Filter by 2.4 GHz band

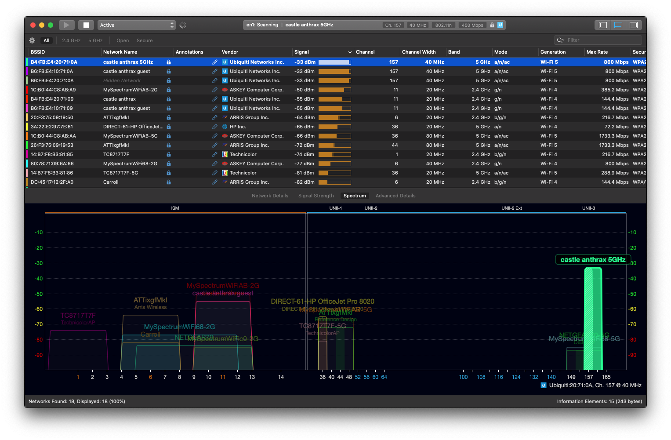tap(71, 40)
